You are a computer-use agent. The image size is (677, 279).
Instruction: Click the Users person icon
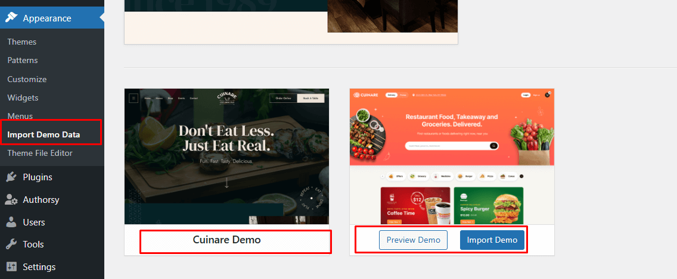pyautogui.click(x=11, y=222)
